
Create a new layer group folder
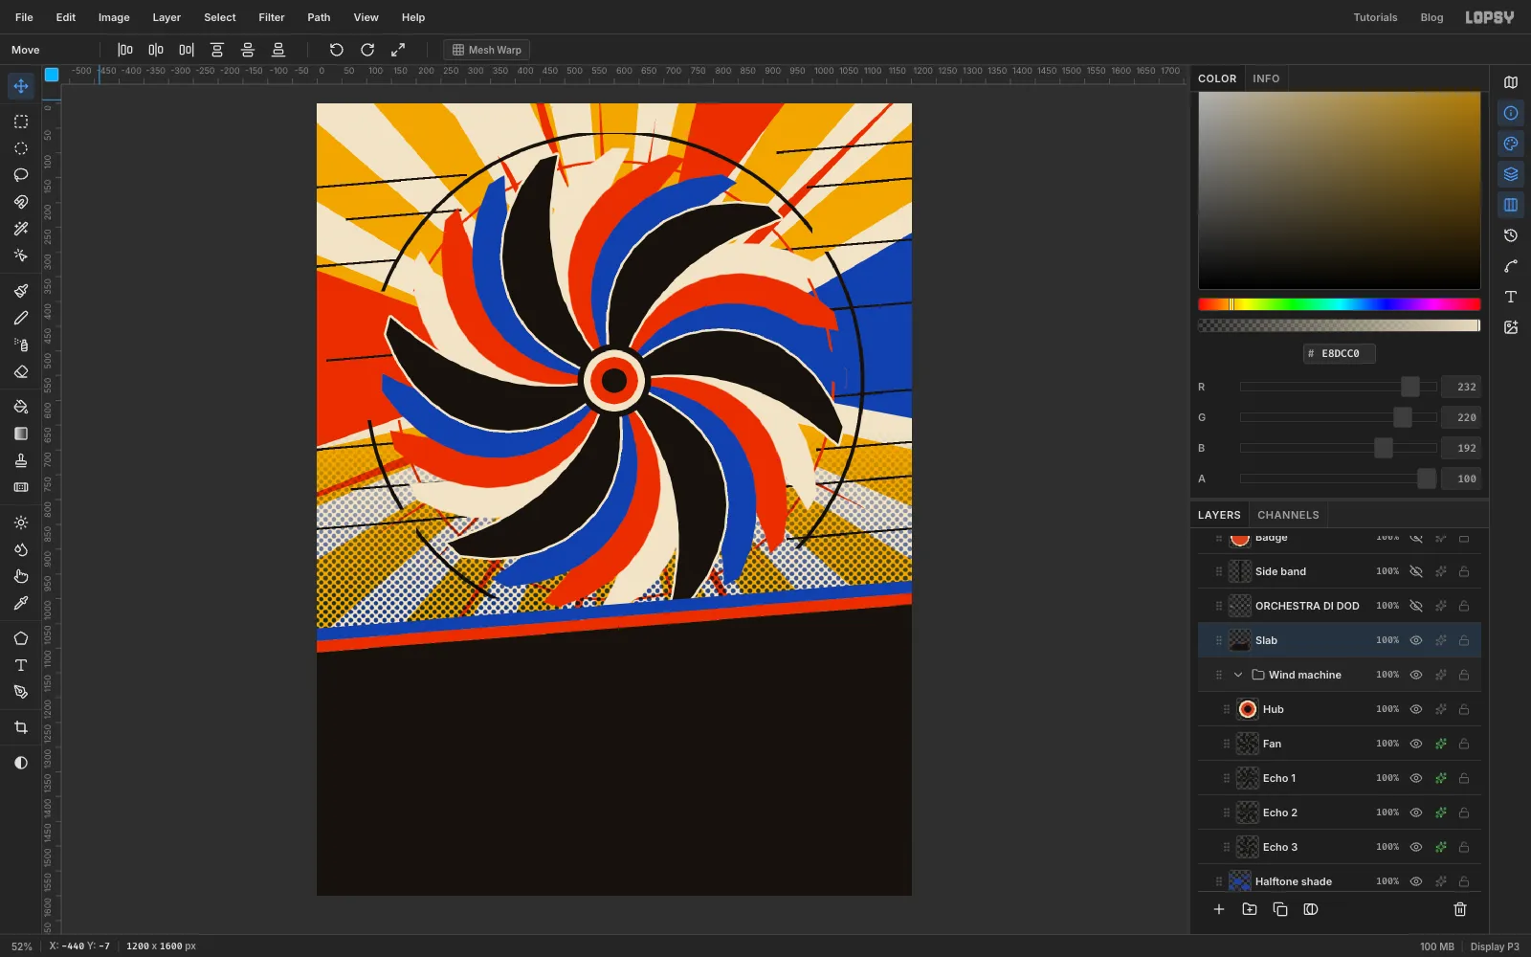pos(1250,909)
